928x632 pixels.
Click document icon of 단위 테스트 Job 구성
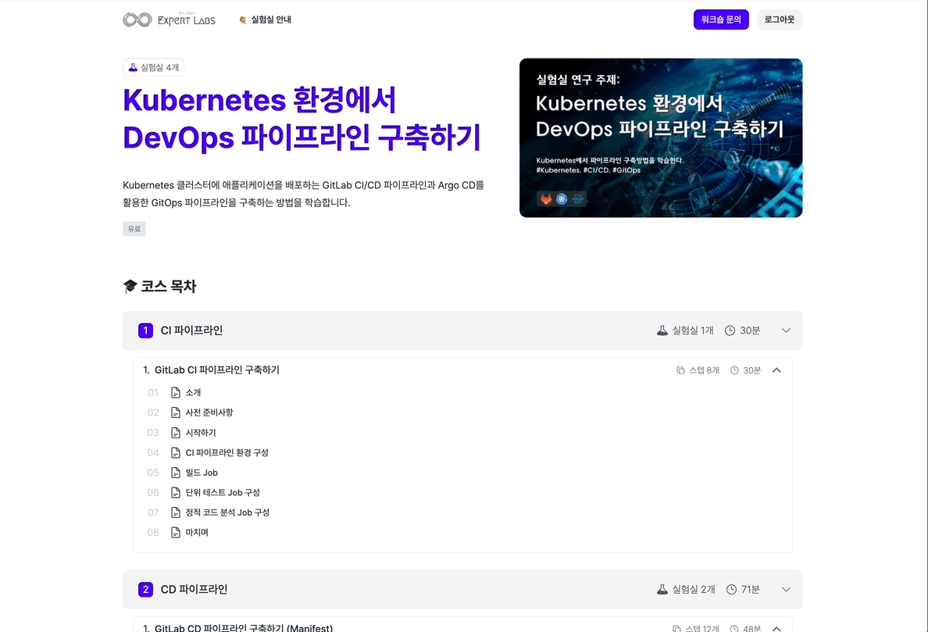tap(175, 492)
